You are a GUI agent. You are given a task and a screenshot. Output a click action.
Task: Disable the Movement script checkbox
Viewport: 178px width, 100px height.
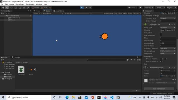coord(148,67)
